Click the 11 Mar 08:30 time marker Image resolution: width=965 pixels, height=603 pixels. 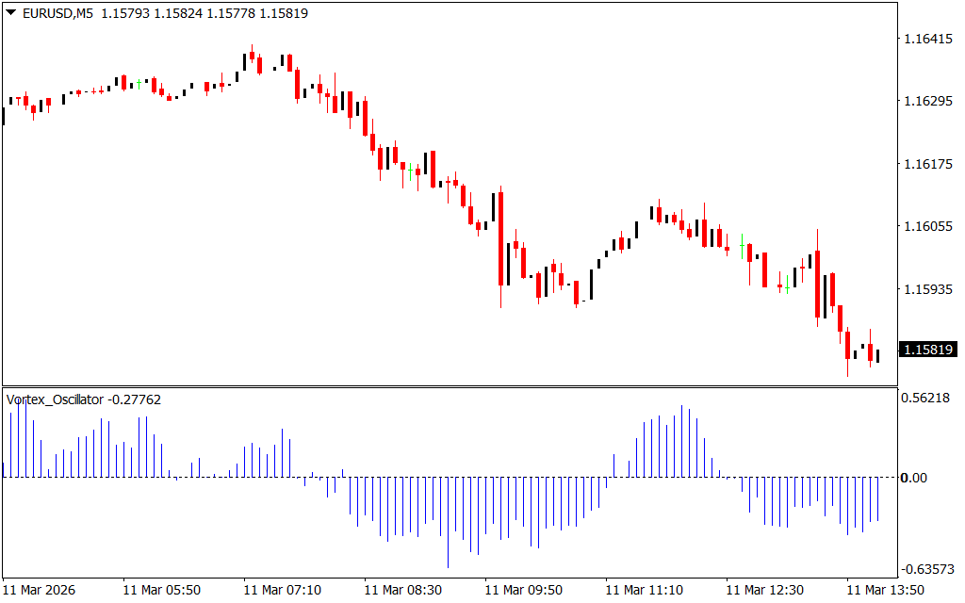[x=402, y=590]
